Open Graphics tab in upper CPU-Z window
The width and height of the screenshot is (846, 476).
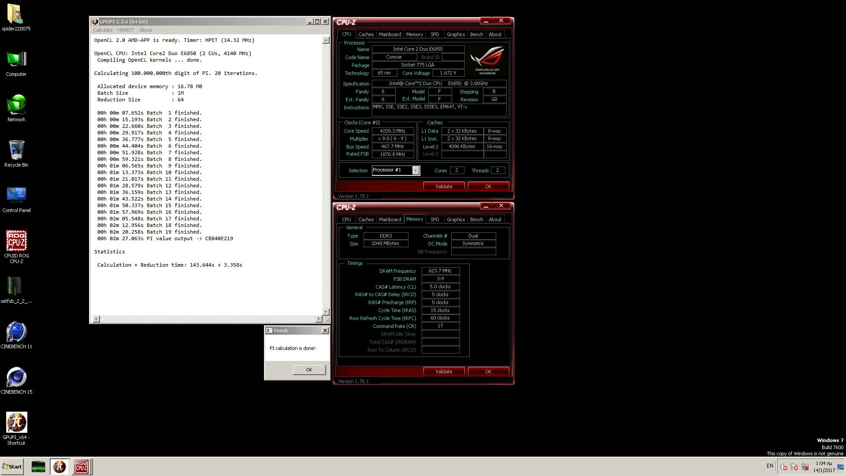click(456, 34)
